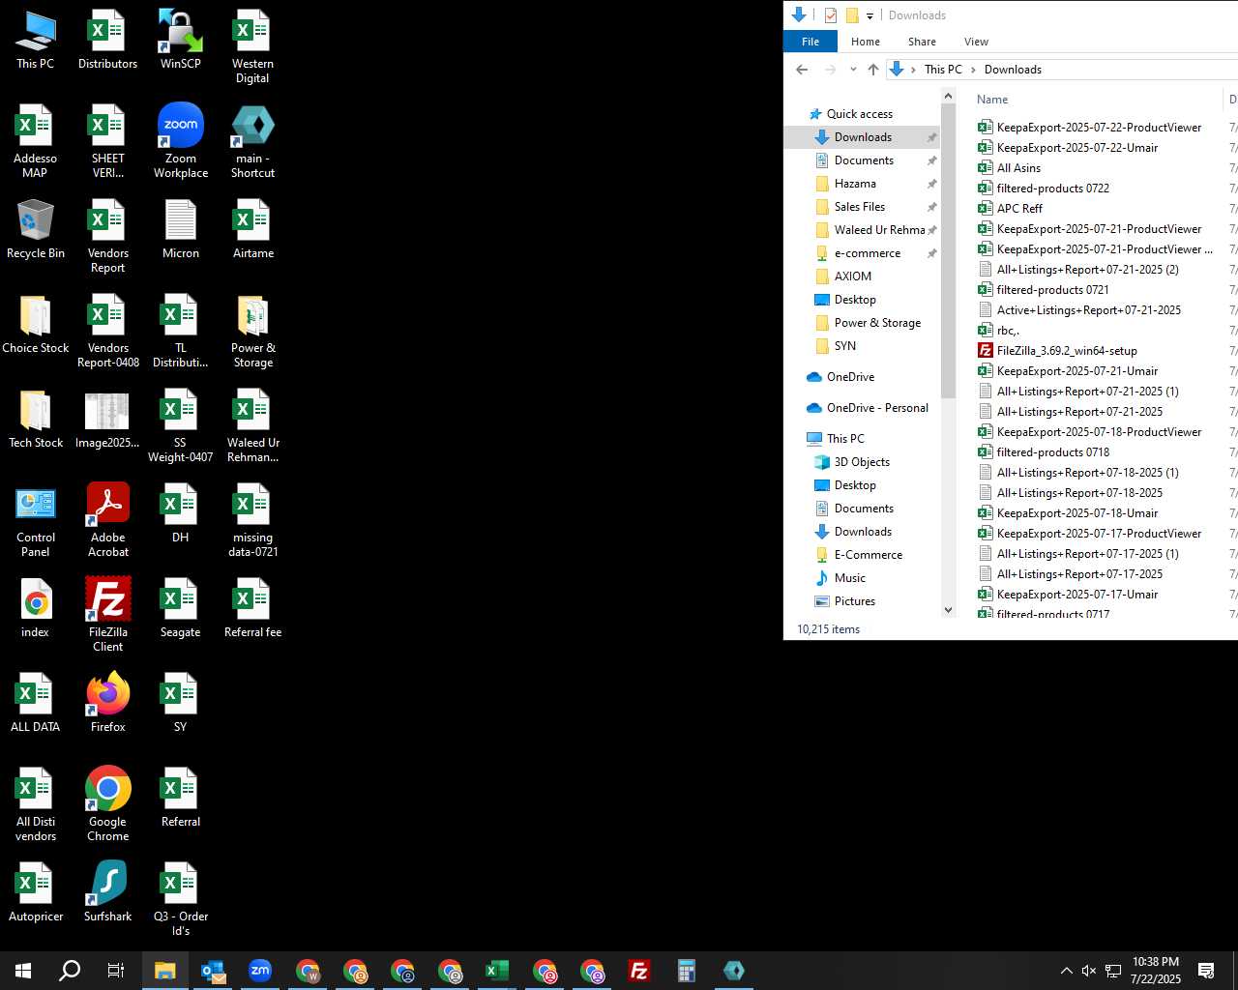Open 3D Objects in navigation pane
1238x990 pixels.
862,462
